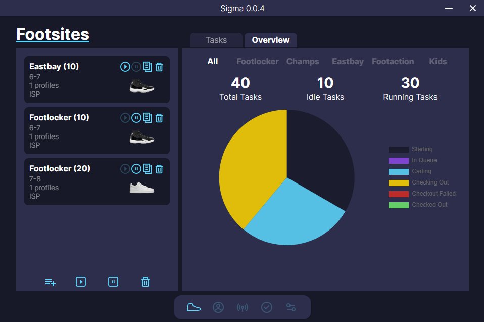Show All sites filter
Viewport: 484px width, 322px height.
(x=213, y=62)
